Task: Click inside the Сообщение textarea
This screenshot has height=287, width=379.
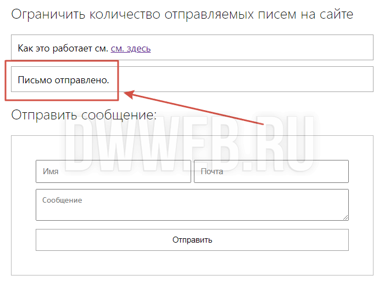Action: 192,208
